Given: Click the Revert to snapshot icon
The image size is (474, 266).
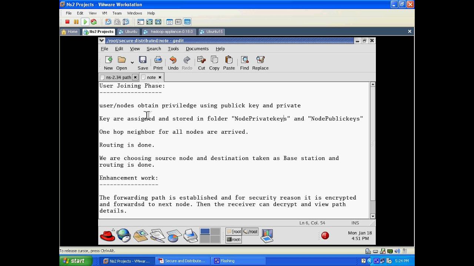Looking at the screenshot, I should [x=117, y=22].
